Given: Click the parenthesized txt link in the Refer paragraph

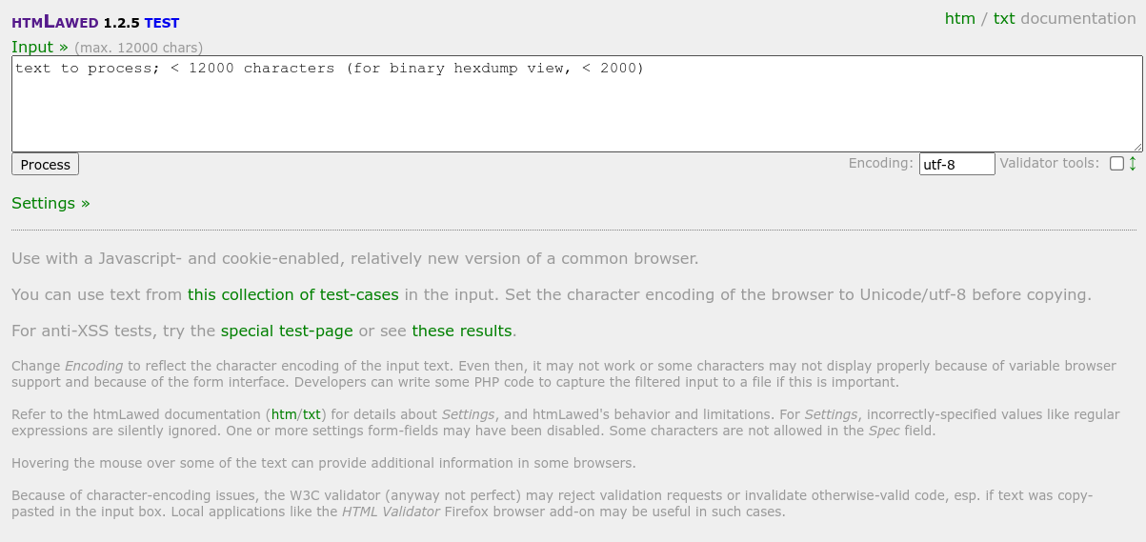Looking at the screenshot, I should (x=312, y=414).
